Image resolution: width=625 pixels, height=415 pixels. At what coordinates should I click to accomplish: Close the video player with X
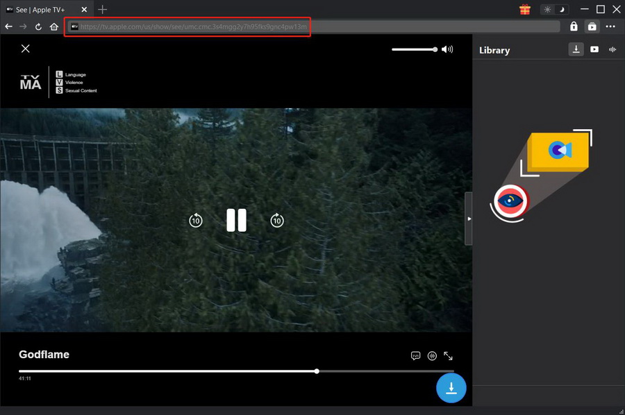click(26, 49)
